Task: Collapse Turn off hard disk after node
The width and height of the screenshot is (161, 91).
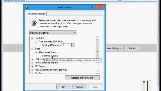Action: pyautogui.click(x=36, y=42)
